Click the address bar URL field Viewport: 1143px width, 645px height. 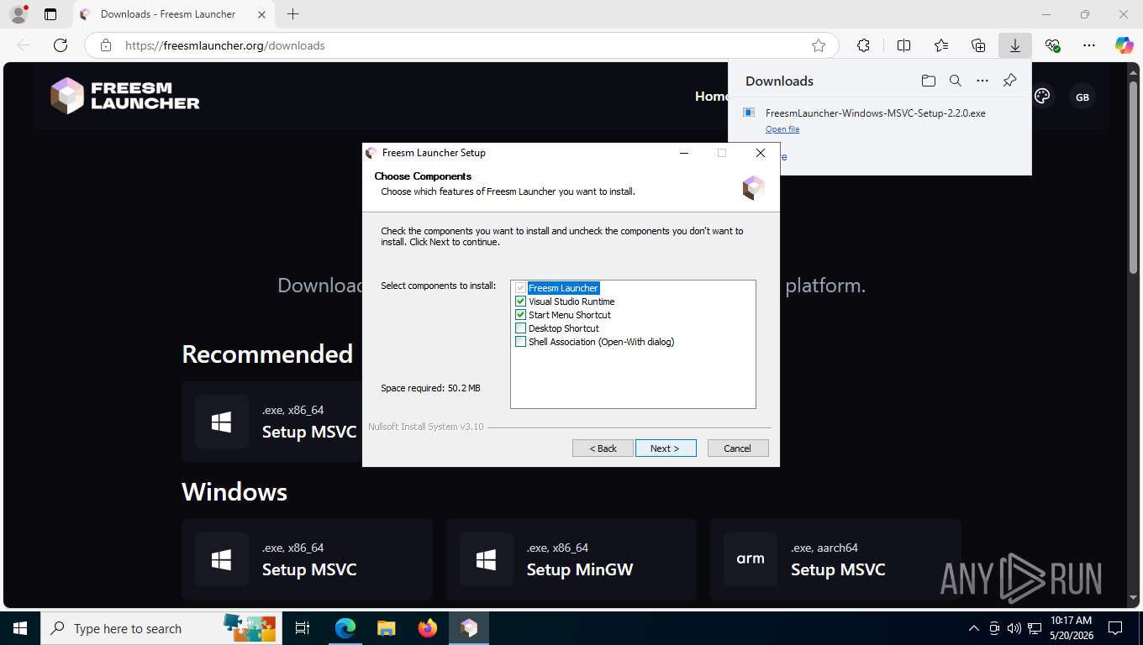coord(461,45)
